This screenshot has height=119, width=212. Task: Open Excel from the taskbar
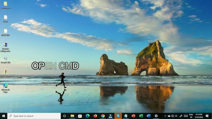(x=141, y=116)
